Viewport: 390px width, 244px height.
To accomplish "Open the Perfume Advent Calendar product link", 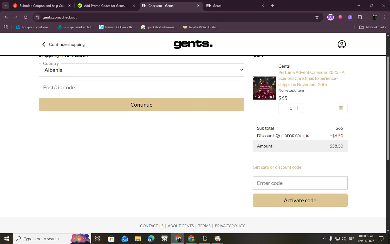I will (x=311, y=78).
